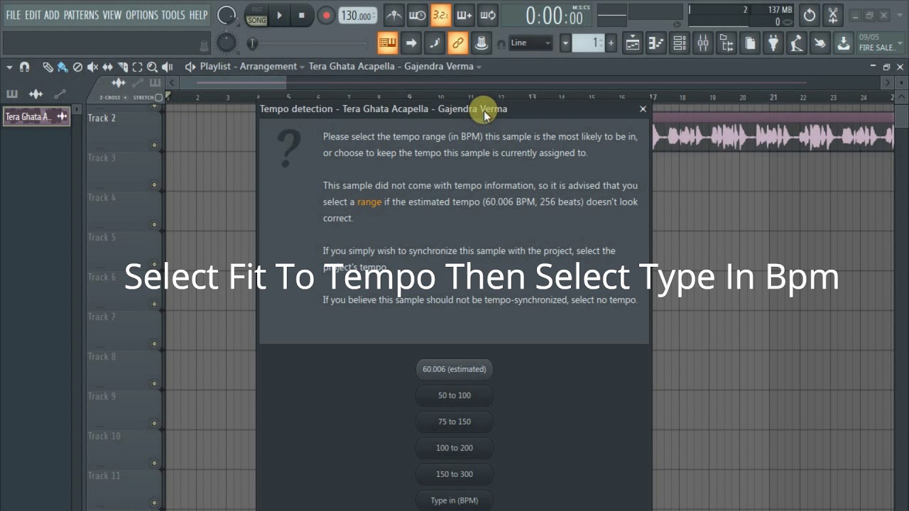This screenshot has height=511, width=909.
Task: Choose the 150 to 300 tempo range
Action: (x=454, y=474)
